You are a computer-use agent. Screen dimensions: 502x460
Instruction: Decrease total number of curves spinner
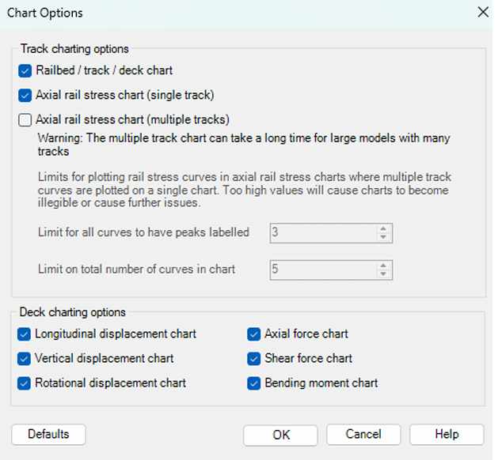(x=383, y=273)
